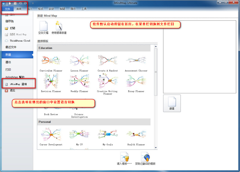
Task: Switch to the 設計 tab
Action: click(51, 9)
